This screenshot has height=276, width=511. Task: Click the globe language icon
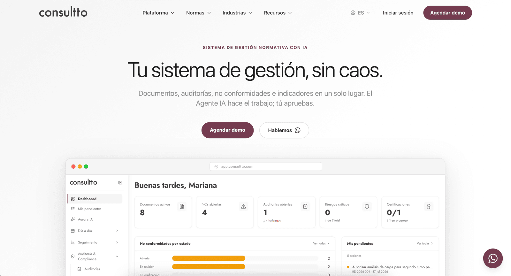(x=353, y=13)
